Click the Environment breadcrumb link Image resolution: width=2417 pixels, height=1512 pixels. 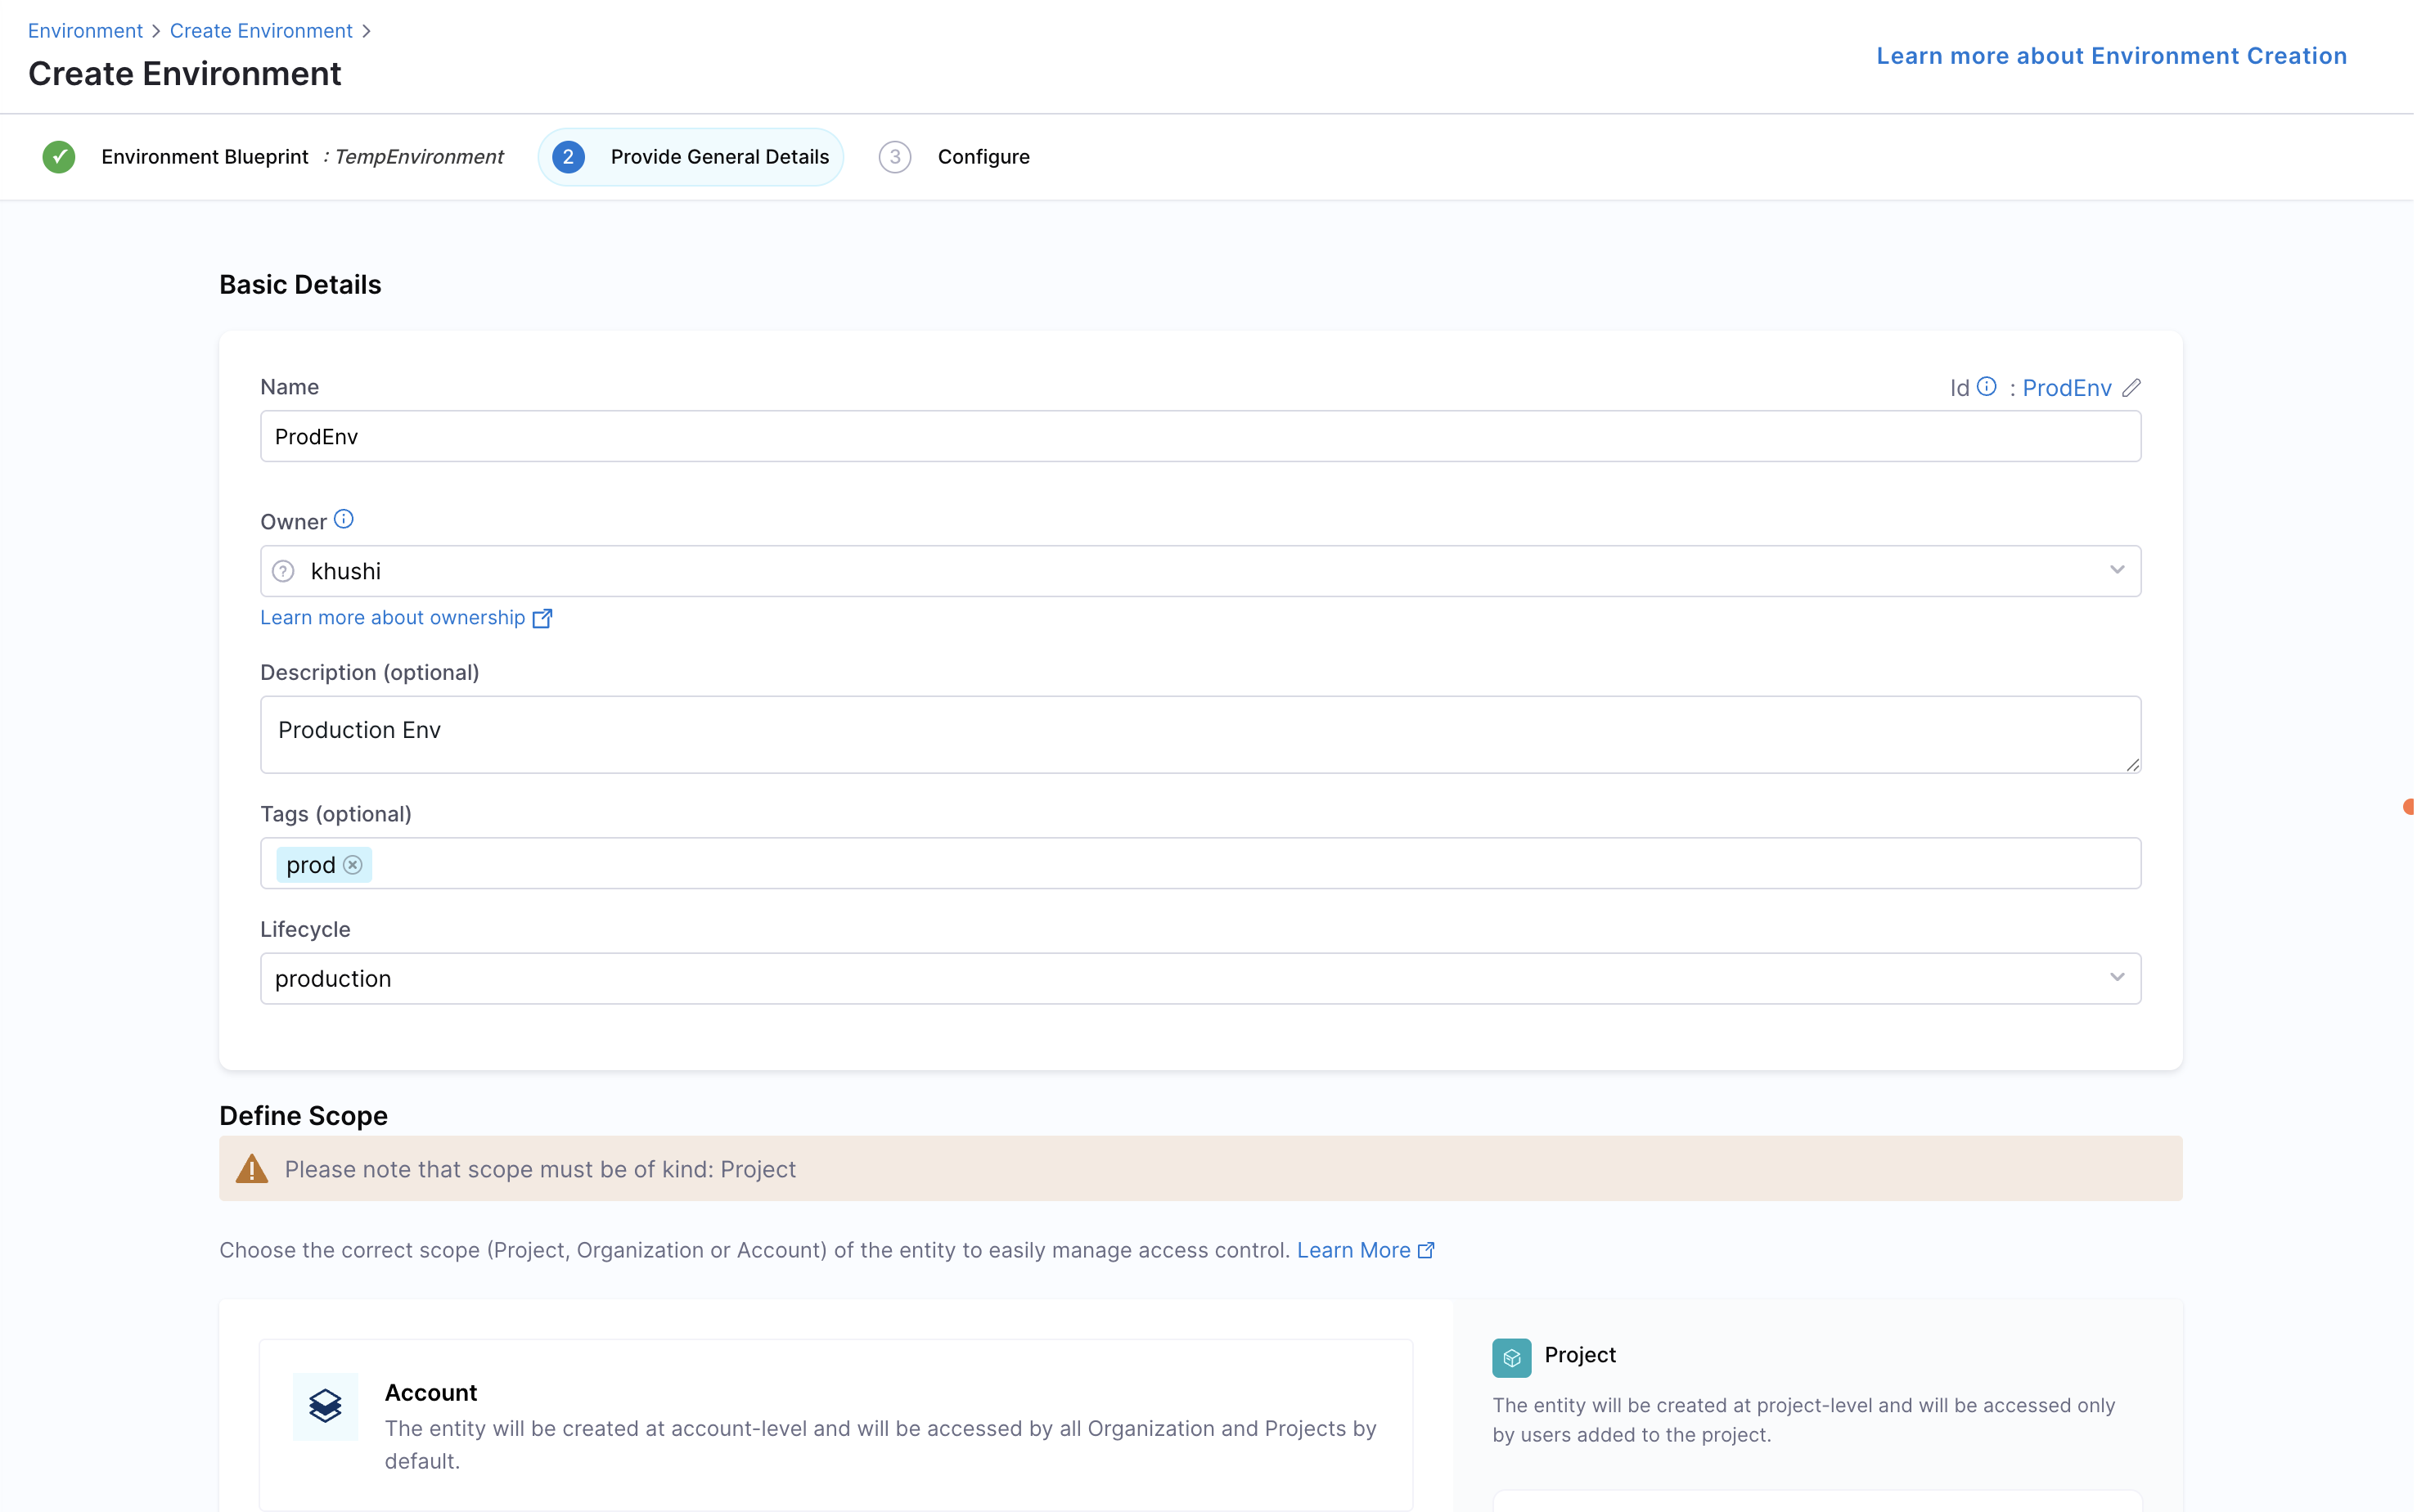click(85, 31)
